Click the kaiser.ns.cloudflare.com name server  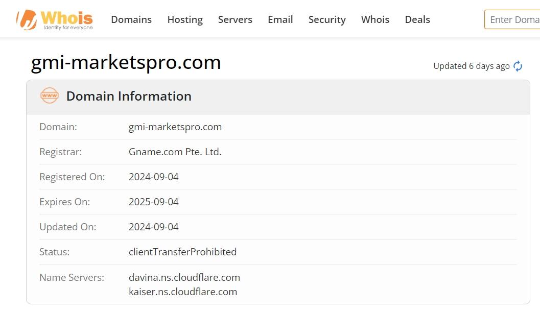pos(183,292)
